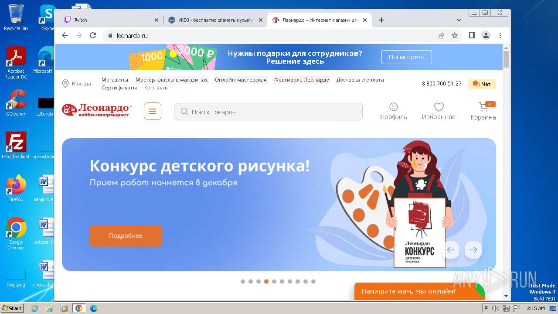Image resolution: width=558 pixels, height=314 pixels.
Task: Open Chrome in the taskbar
Action: [78, 308]
